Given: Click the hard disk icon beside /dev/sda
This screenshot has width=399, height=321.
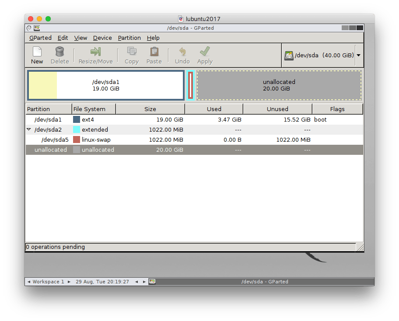Looking at the screenshot, I should pos(289,56).
